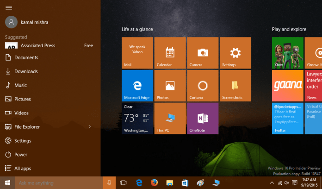Open the Paint icon in the taskbar
The height and width of the screenshot is (189, 322).
200,183
